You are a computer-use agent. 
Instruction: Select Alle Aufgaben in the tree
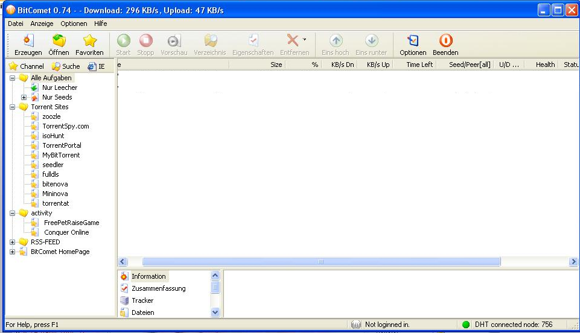click(x=51, y=78)
